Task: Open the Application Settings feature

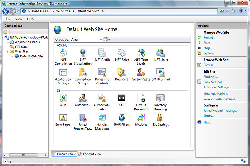Action: (x=63, y=77)
